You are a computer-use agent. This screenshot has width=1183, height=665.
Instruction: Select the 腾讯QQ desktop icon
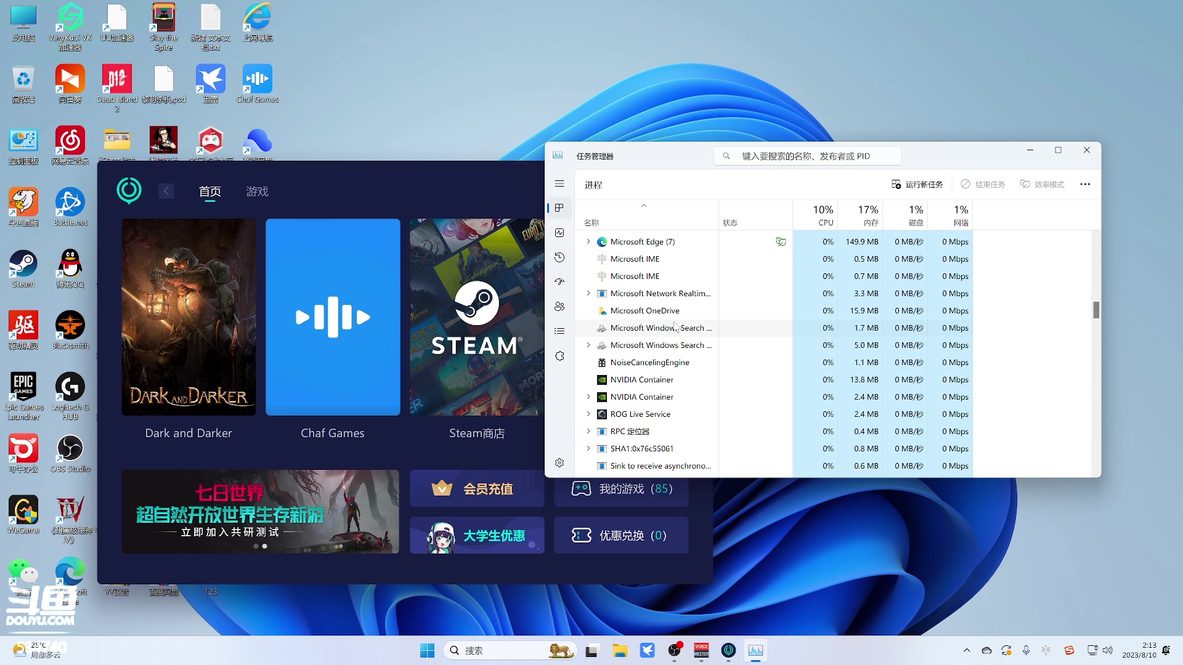point(70,268)
